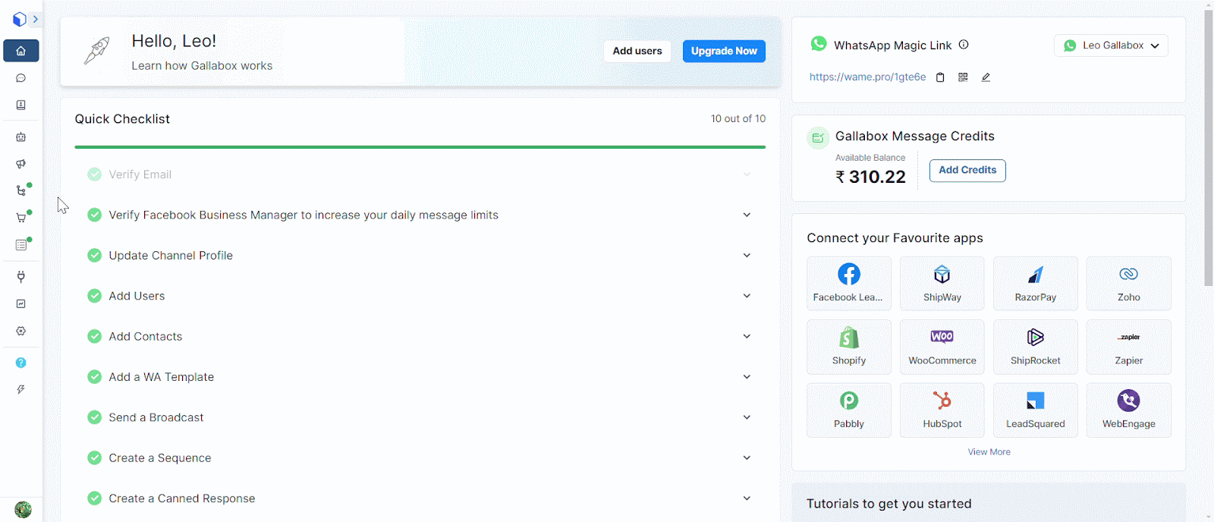
Task: Expand the Create a Sequence checklist item
Action: [x=747, y=458]
